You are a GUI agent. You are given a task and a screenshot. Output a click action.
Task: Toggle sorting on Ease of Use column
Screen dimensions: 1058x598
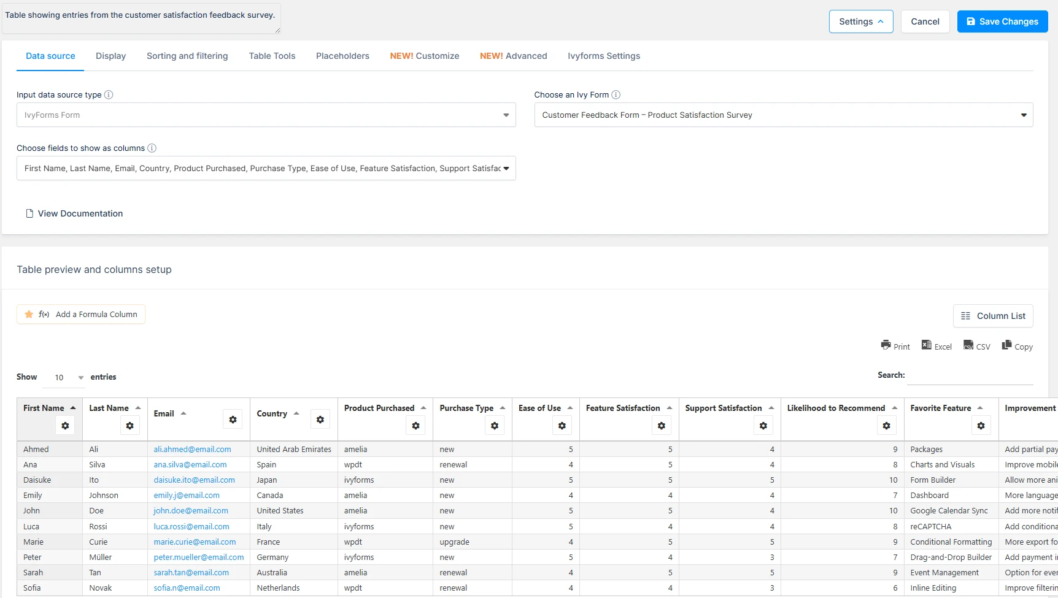point(571,407)
